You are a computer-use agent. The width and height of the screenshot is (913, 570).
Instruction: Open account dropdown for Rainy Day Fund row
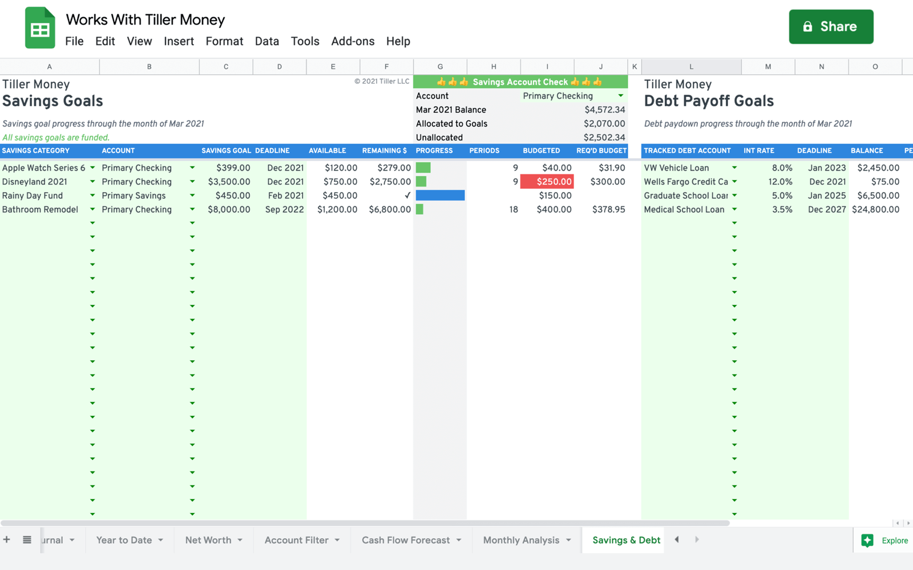(192, 196)
